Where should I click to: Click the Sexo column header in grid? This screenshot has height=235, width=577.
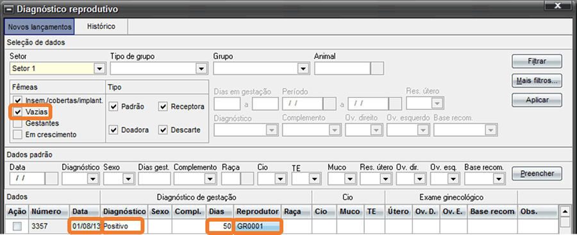pos(160,211)
